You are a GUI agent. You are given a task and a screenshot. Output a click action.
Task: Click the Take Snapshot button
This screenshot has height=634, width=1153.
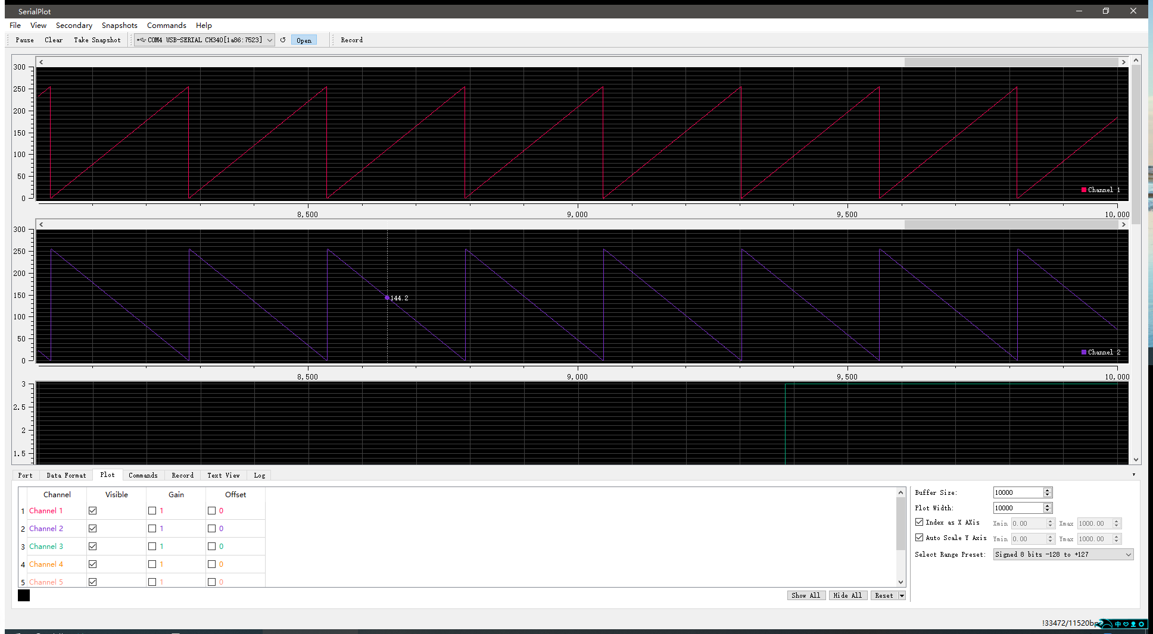click(97, 40)
